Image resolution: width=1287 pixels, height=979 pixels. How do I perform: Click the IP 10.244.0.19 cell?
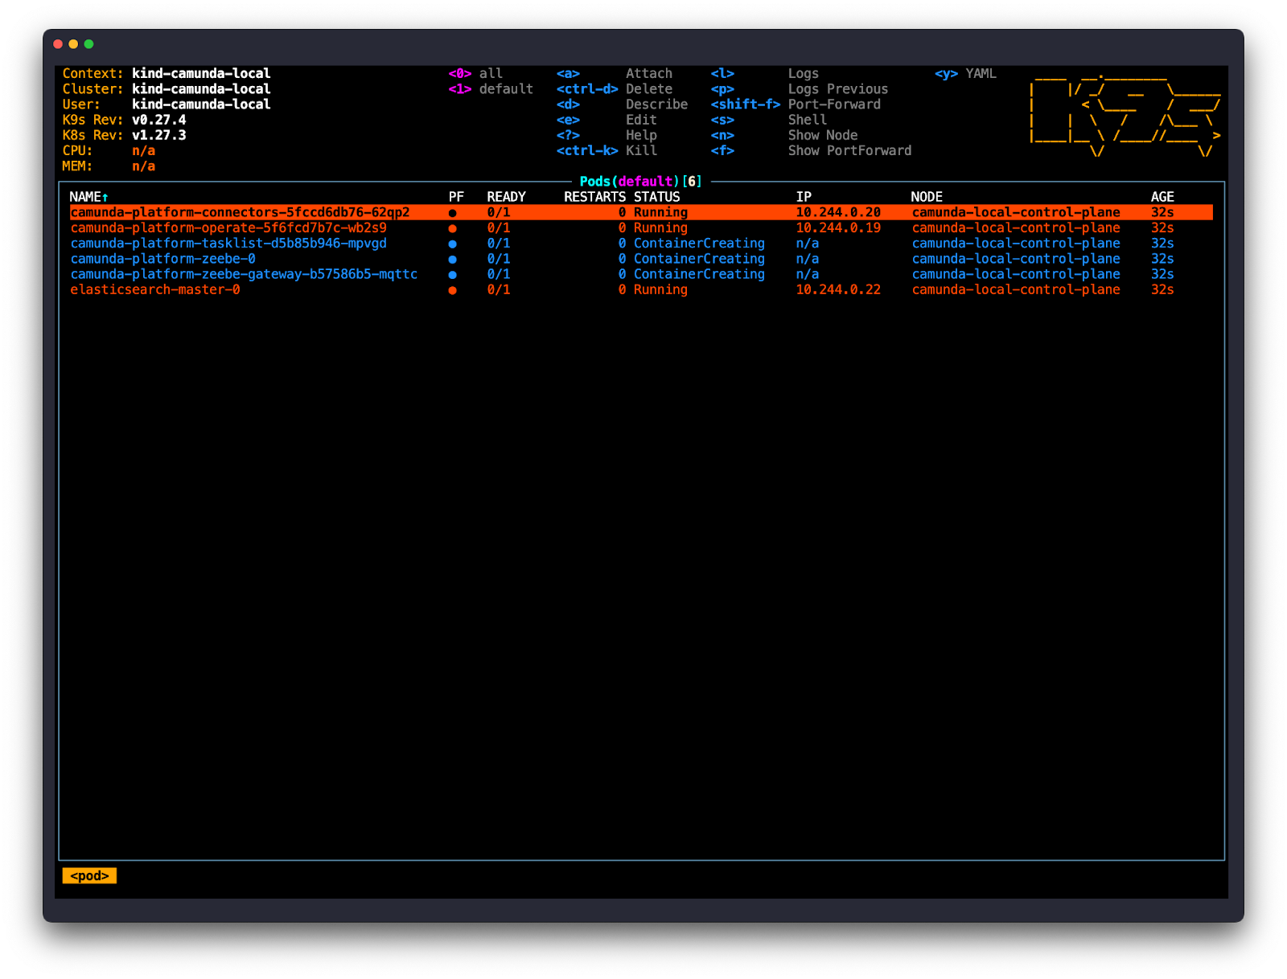coord(838,227)
